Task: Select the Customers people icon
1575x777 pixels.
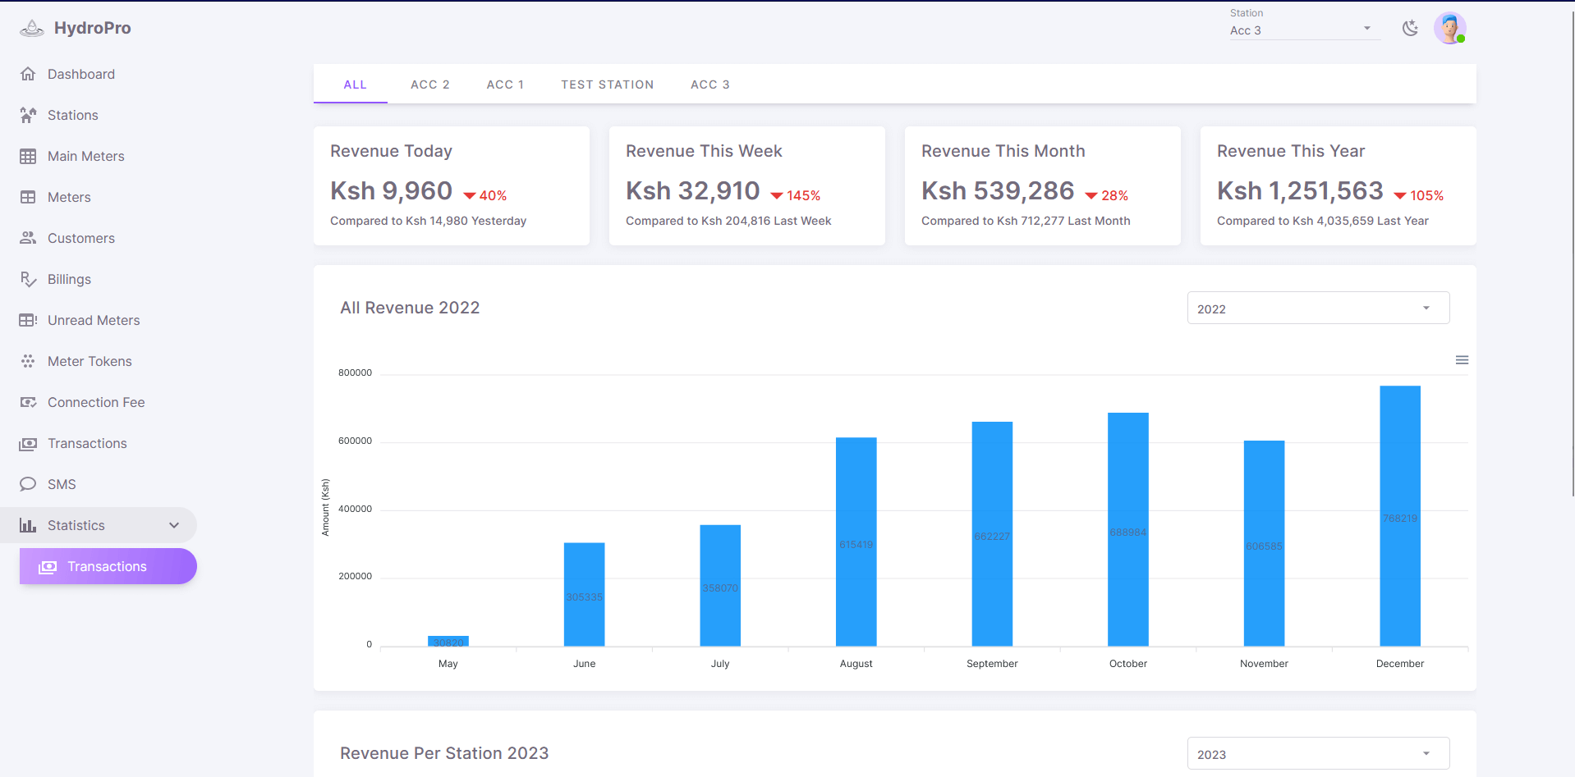Action: pyautogui.click(x=28, y=238)
